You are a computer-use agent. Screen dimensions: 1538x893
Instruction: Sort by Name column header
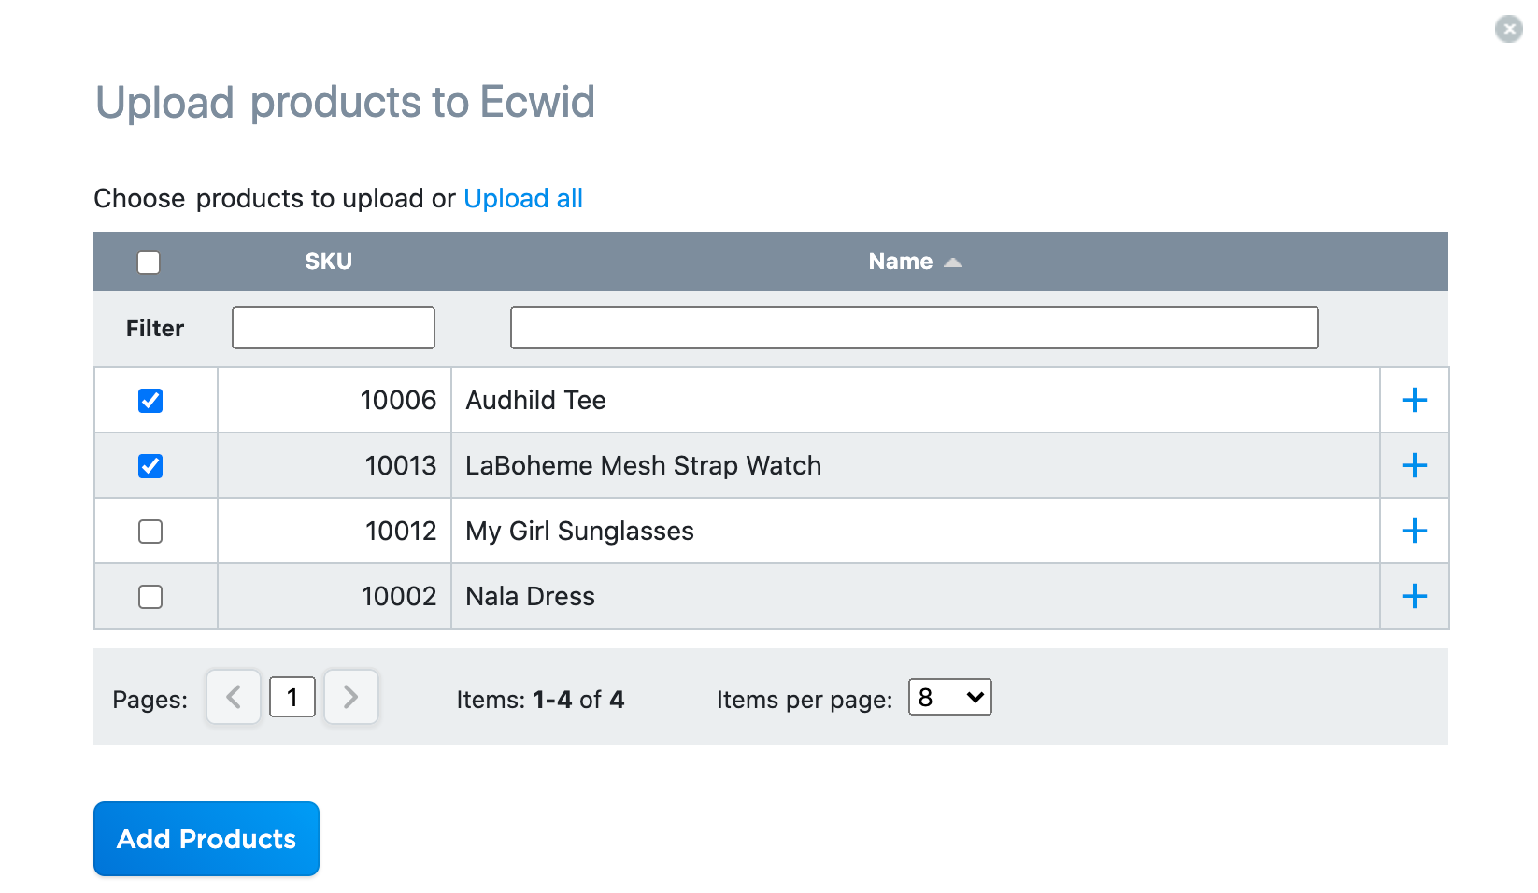coord(900,262)
